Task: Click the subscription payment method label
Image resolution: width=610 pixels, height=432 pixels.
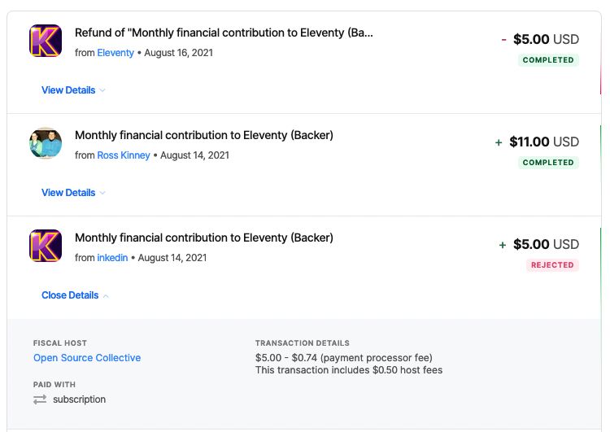Action: click(x=80, y=399)
